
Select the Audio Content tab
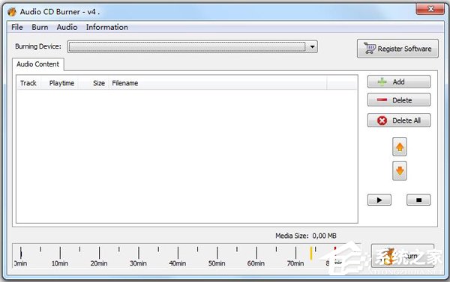pyautogui.click(x=38, y=64)
